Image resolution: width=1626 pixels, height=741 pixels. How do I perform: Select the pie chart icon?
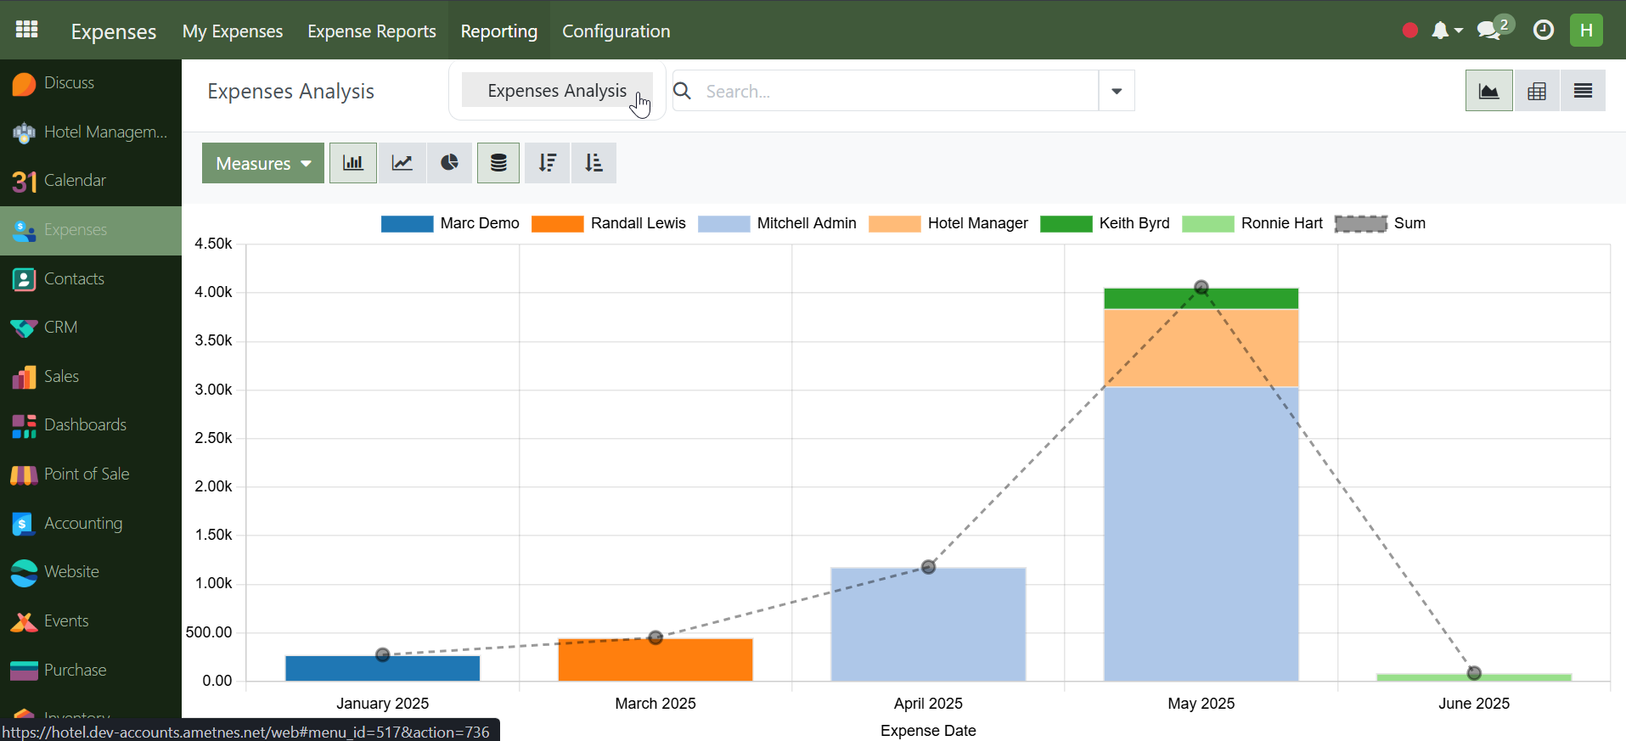click(449, 163)
